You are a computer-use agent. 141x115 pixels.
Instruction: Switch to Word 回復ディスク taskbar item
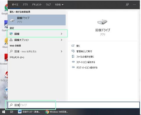[x=29, y=112]
